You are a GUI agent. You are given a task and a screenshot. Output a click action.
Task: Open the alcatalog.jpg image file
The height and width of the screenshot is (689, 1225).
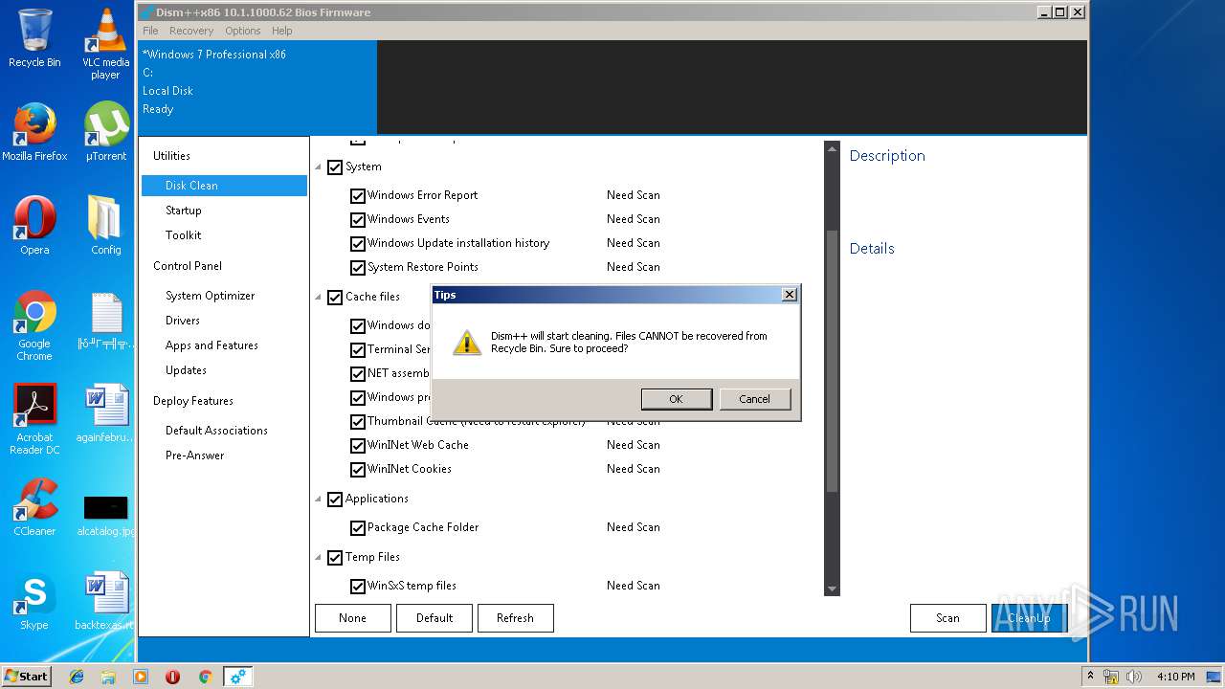pyautogui.click(x=105, y=515)
